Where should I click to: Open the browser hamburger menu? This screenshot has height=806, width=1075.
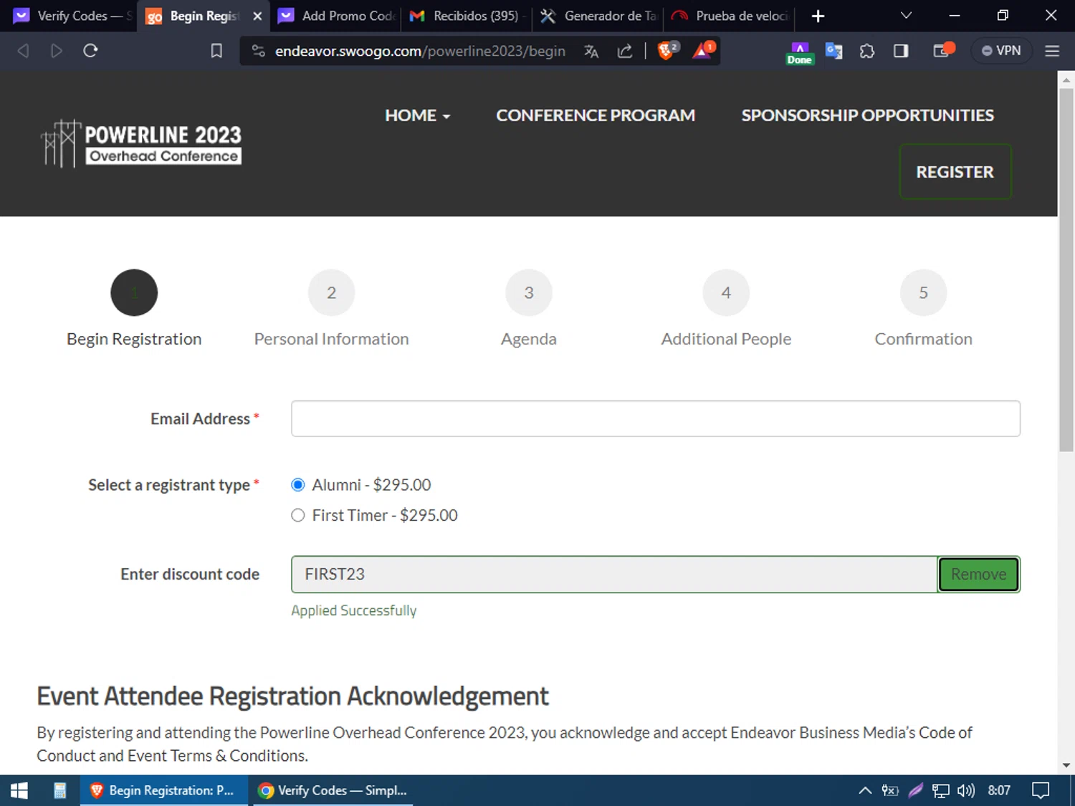point(1052,51)
